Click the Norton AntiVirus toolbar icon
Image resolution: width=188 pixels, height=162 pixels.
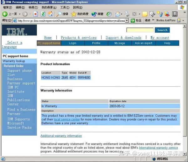coord(179,20)
